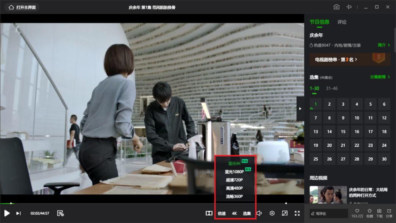
Task: Switch to episodes 31-46 tab
Action: tap(333, 88)
